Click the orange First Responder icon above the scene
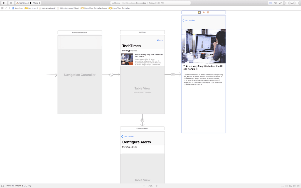 pos(203,12)
